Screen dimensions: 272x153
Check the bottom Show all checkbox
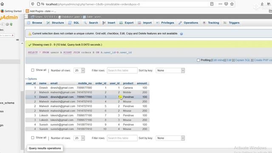pyautogui.click(x=33, y=138)
